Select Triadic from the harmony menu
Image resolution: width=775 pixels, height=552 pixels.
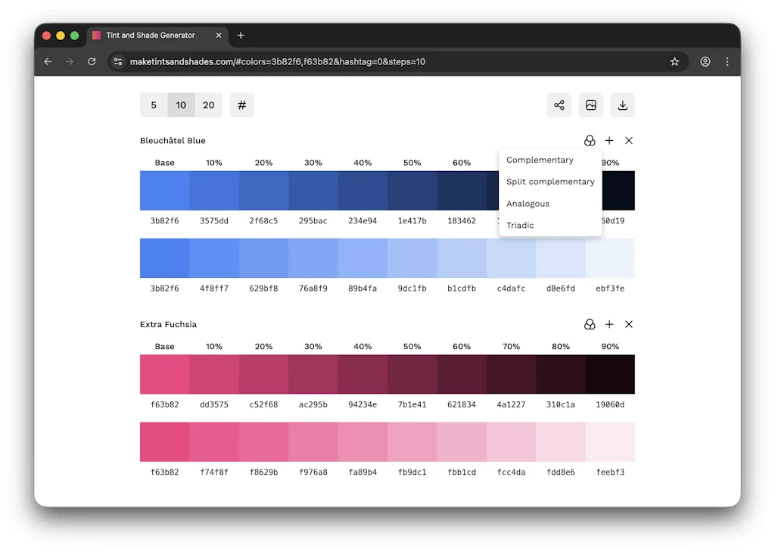pos(520,225)
